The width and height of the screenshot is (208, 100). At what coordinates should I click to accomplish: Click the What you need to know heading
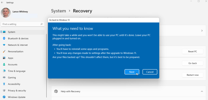(x=73, y=29)
